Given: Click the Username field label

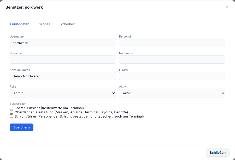Looking at the screenshot, I should tap(17, 36).
